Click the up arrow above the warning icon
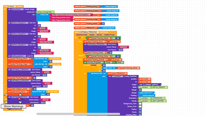This screenshot has width=206, height=116. [6, 95]
